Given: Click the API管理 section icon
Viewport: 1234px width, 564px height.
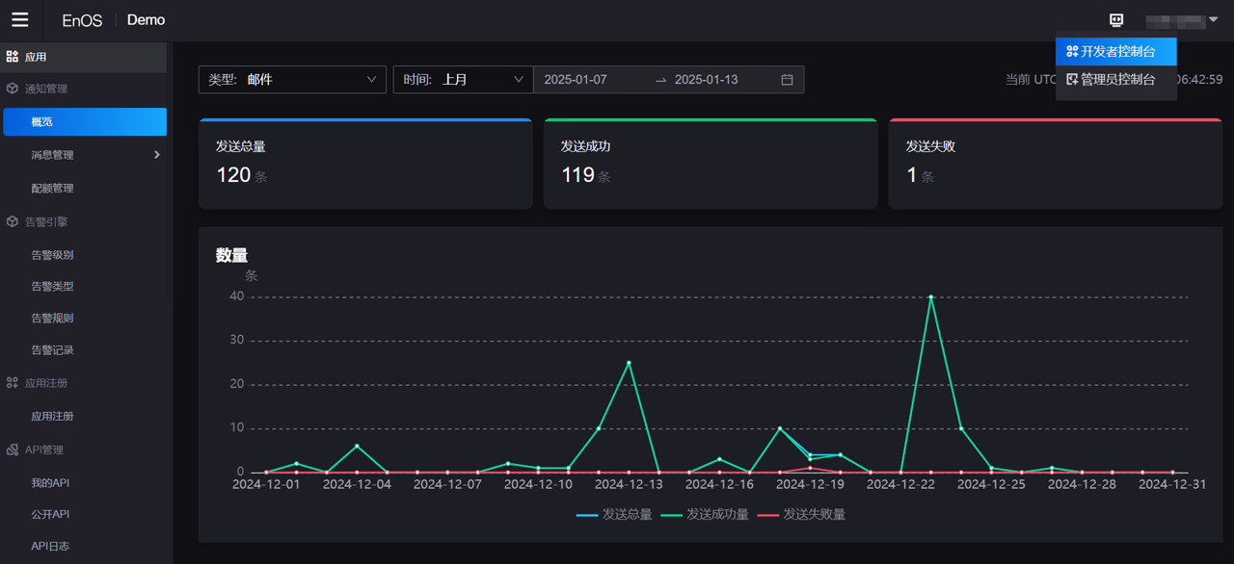Looking at the screenshot, I should (13, 449).
